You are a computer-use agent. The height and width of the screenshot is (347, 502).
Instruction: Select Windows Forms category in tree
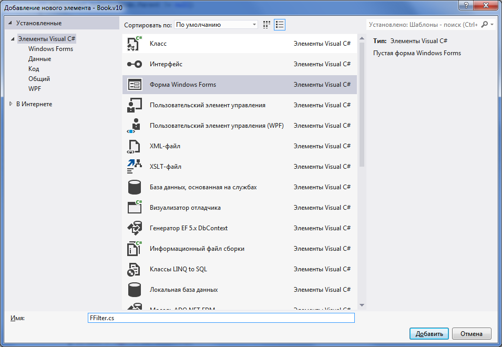pos(50,49)
